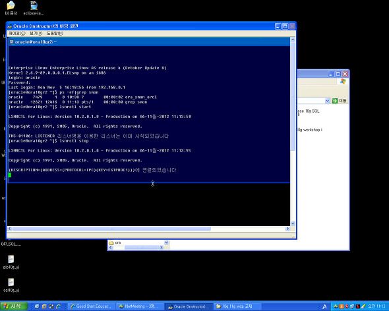Click the third quick launch icon
389x311 pixels.
[51, 306]
